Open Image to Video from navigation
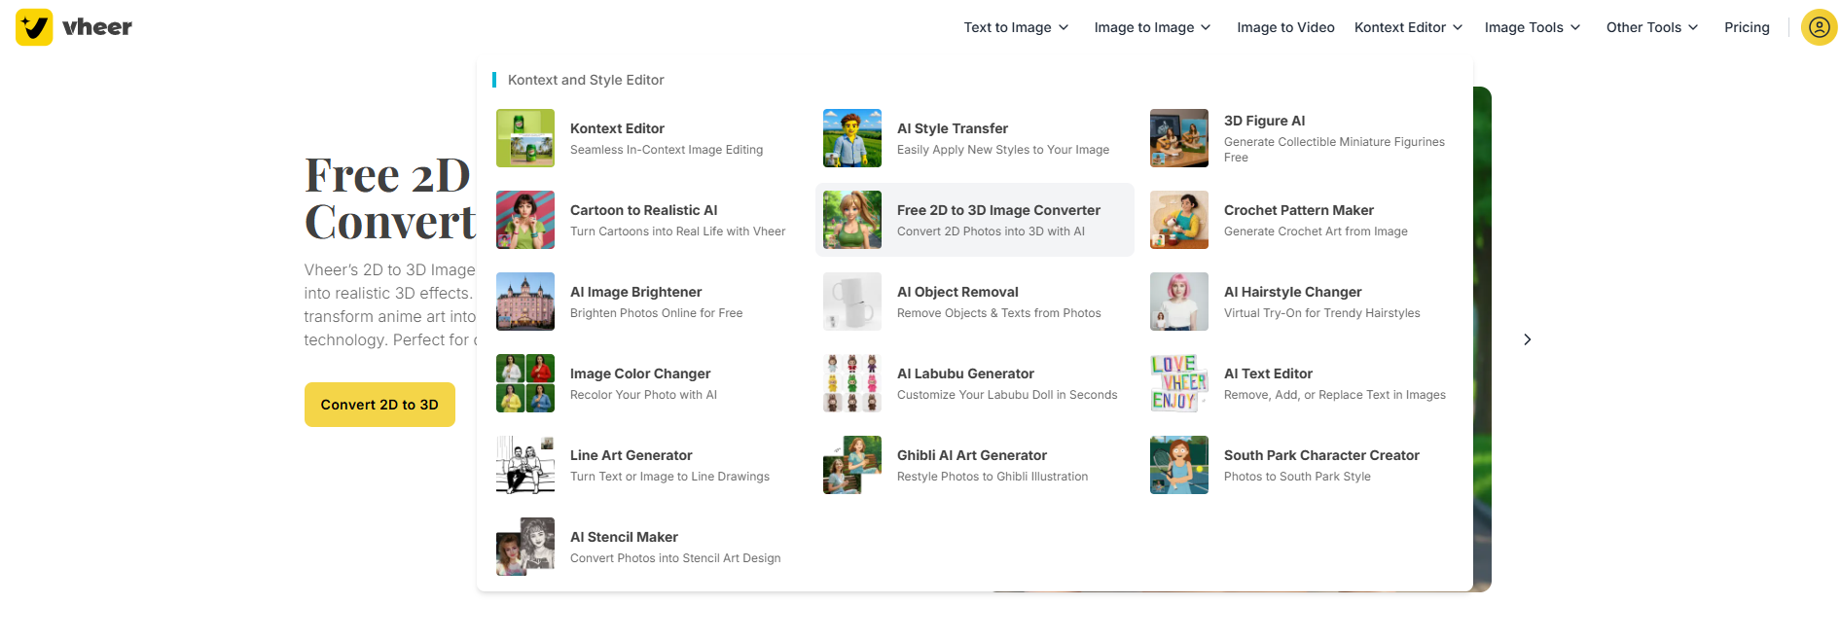 [1285, 27]
